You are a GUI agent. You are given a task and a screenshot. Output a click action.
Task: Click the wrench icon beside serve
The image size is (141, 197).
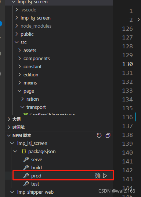click(x=26, y=159)
